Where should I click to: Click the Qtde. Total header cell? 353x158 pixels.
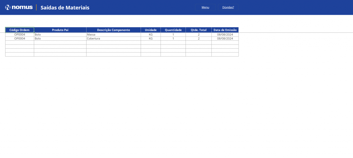point(199,30)
